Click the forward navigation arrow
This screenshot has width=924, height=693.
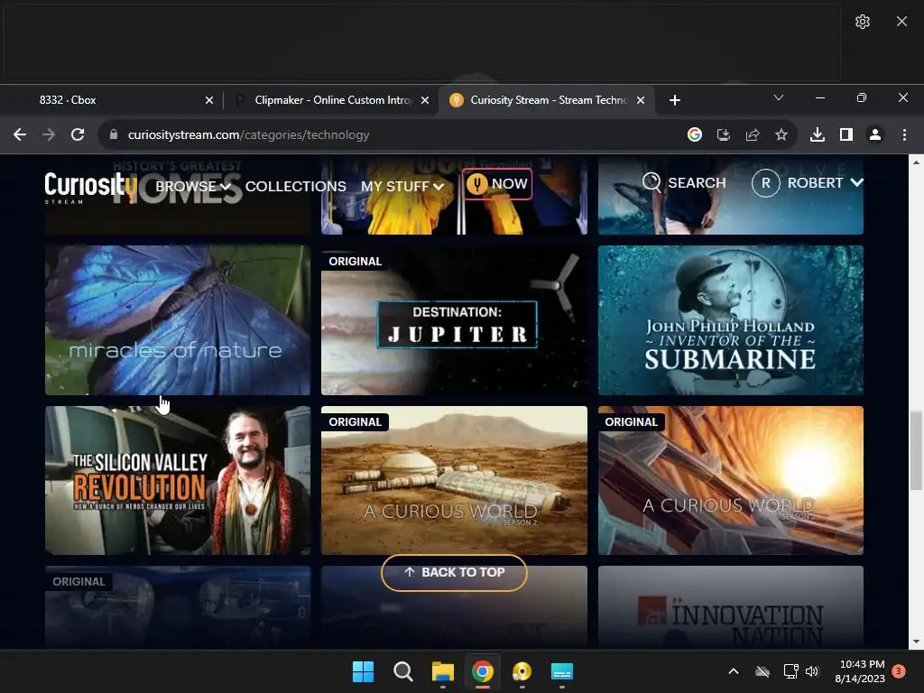pyautogui.click(x=49, y=135)
